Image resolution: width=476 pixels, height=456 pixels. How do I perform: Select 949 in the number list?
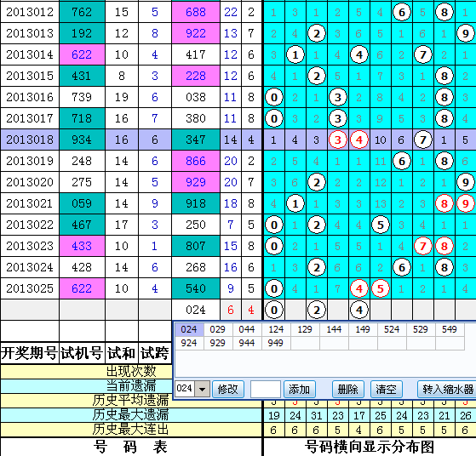275,343
